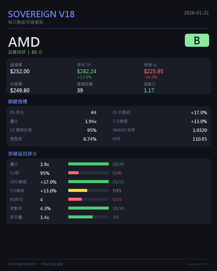This screenshot has width=217, height=271.
Task: Select the AMD ticker heading
Action: (x=24, y=42)
